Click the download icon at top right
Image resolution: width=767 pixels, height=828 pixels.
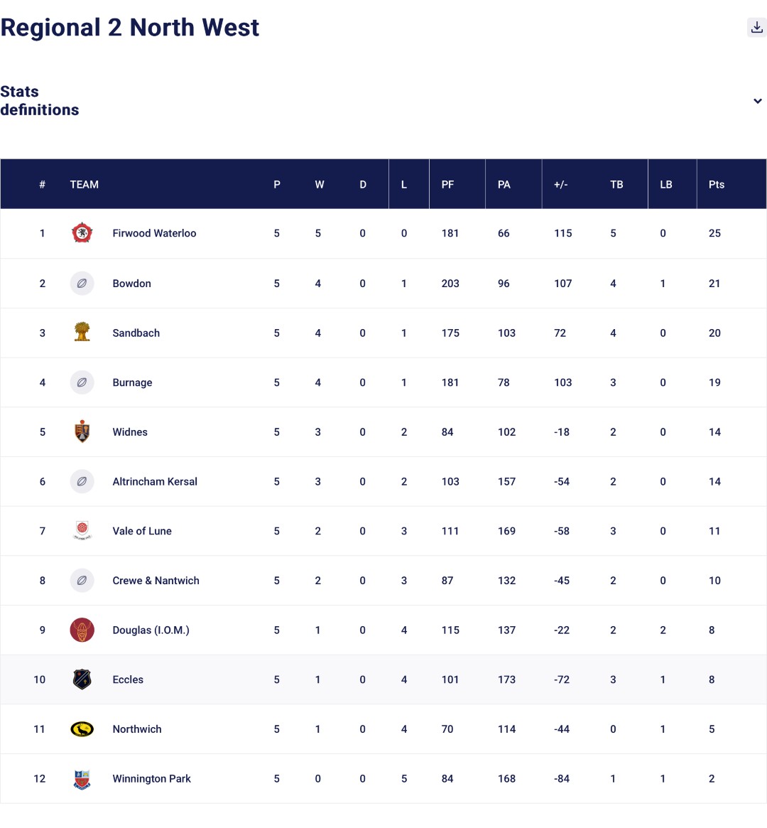(x=756, y=28)
